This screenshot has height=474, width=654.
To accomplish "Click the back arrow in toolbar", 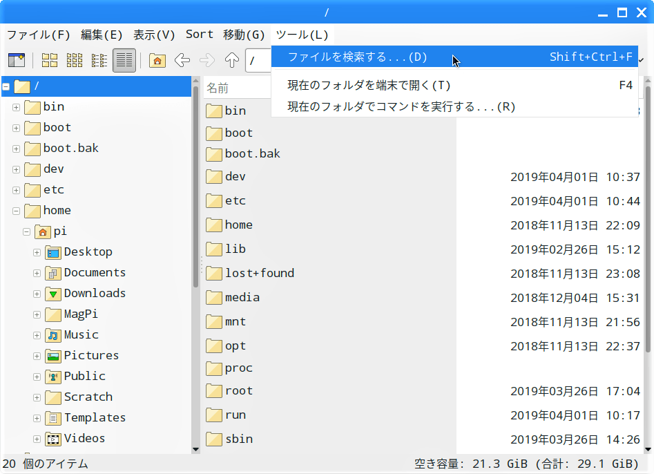I will click(x=182, y=61).
